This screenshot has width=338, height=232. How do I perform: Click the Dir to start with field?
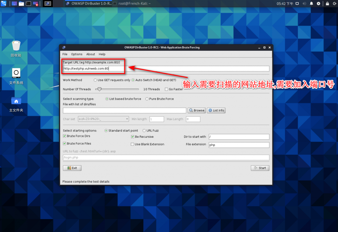(x=239, y=137)
